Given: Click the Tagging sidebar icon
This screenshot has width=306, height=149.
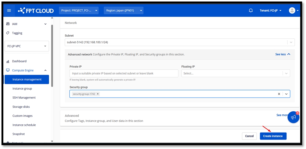Looking at the screenshot, I should 8,33.
